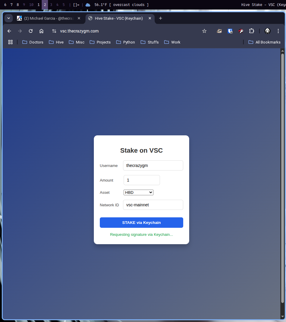Focus the Username input field
The height and width of the screenshot is (322, 286).
click(x=153, y=165)
